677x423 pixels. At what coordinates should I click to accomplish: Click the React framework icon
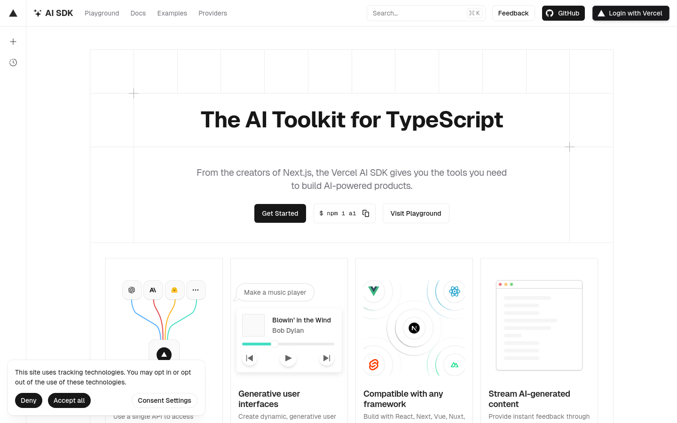pos(454,291)
